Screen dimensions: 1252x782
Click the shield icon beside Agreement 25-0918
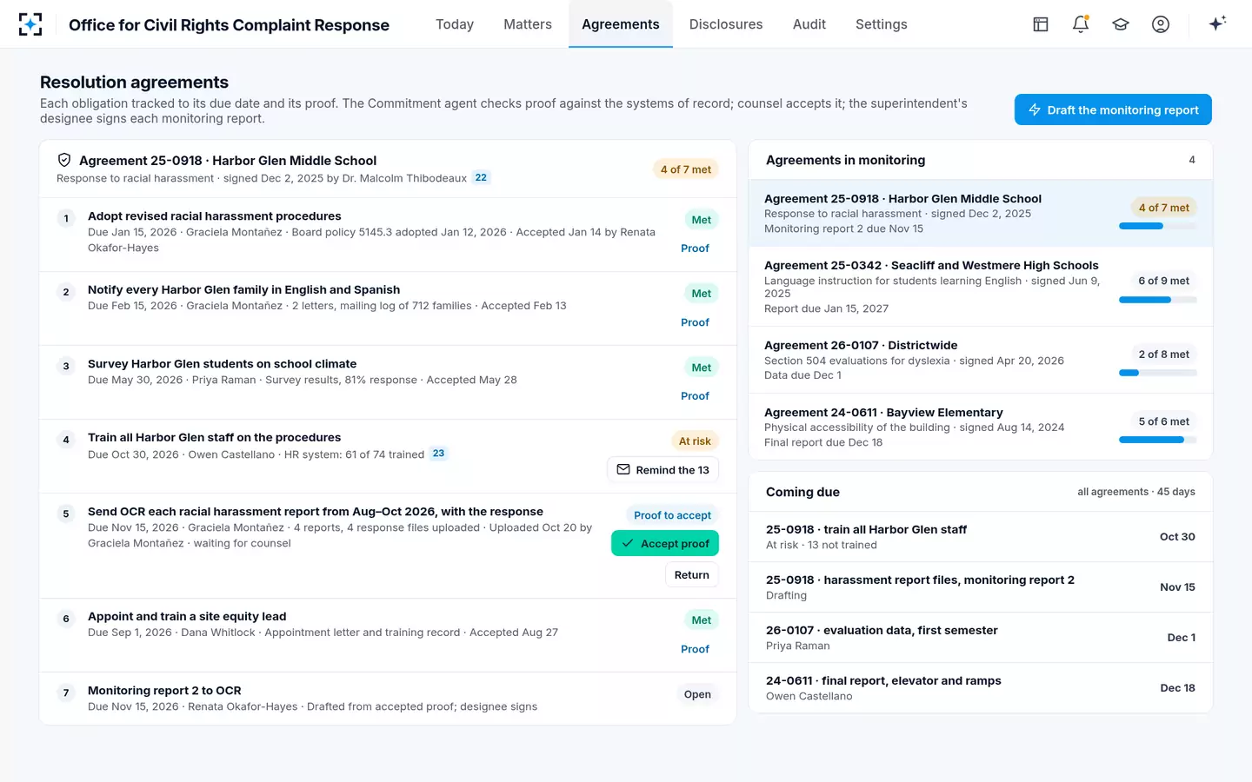(63, 160)
